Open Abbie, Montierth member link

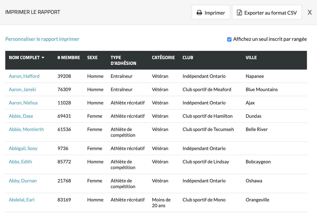[26, 129]
